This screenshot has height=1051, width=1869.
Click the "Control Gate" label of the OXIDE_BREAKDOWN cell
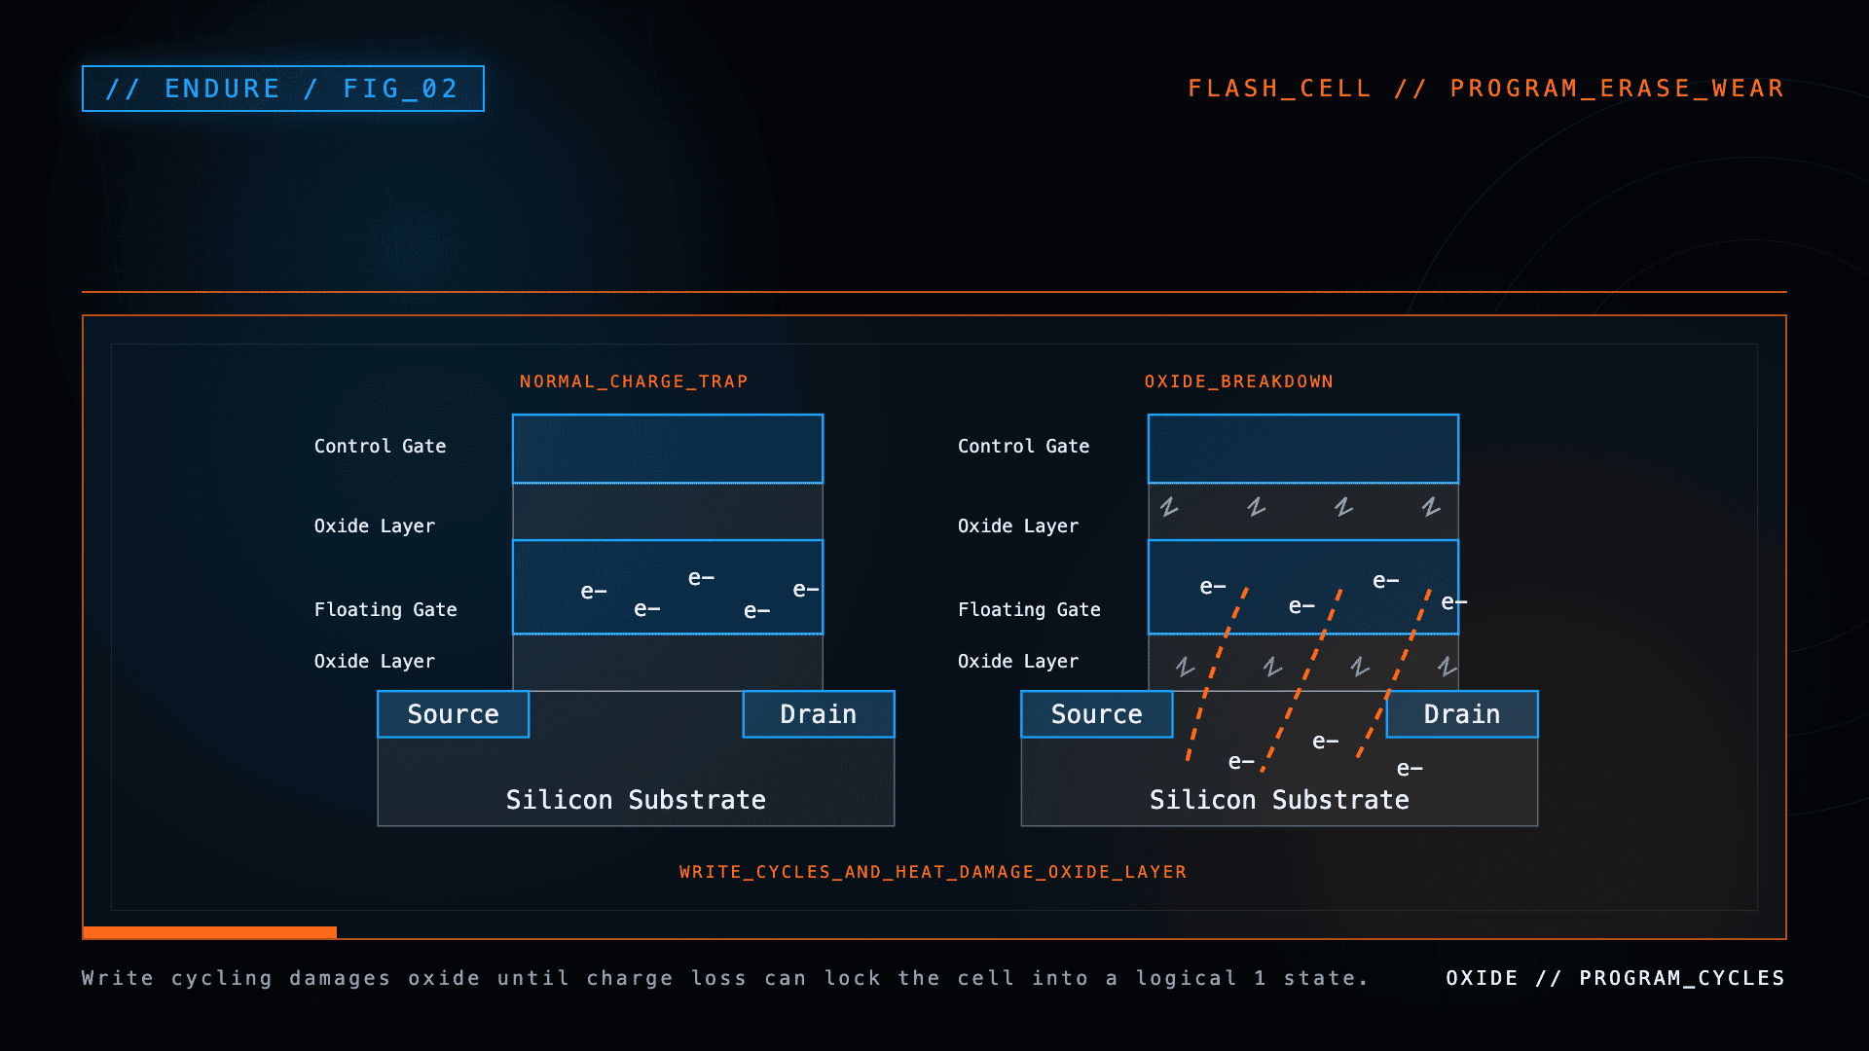(x=1024, y=446)
